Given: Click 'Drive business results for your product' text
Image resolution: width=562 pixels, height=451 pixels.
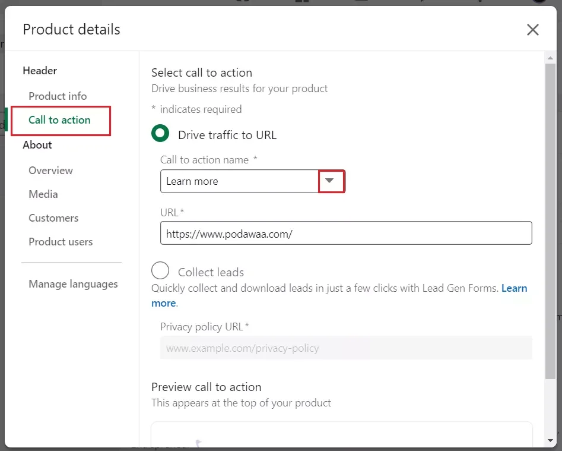Looking at the screenshot, I should pos(239,89).
